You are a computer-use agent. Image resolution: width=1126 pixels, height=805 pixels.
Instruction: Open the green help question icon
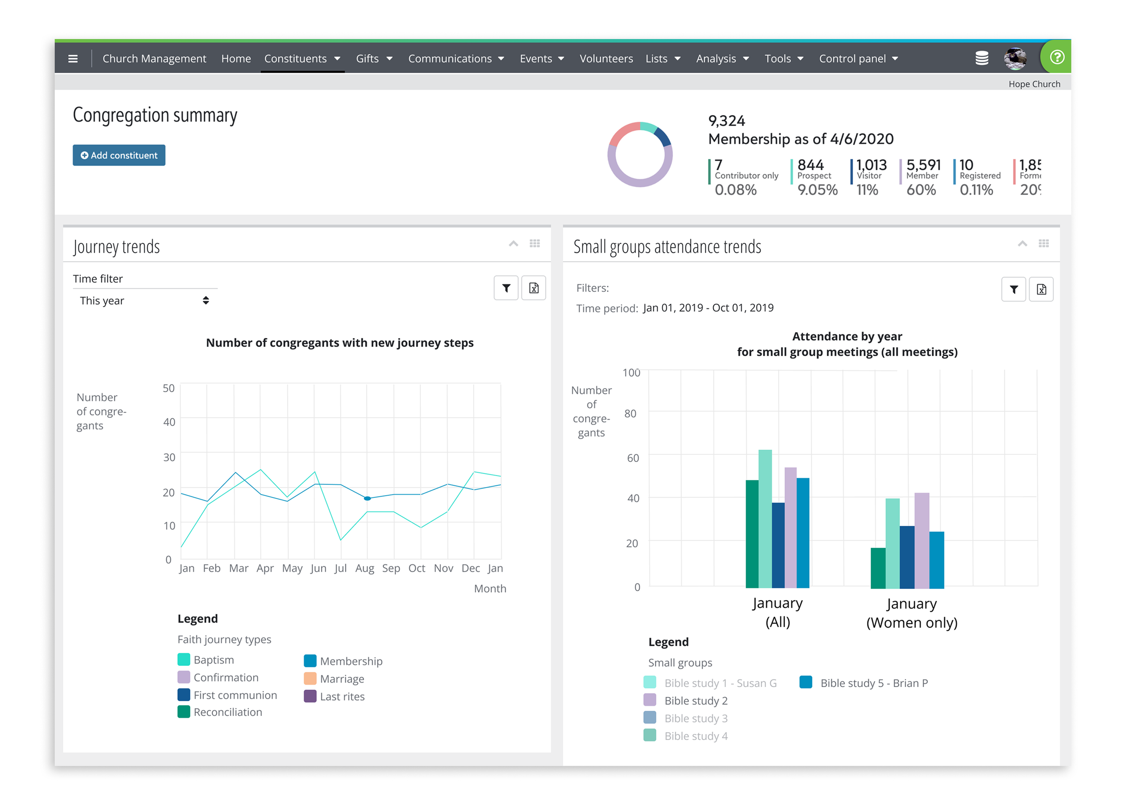[x=1057, y=58]
